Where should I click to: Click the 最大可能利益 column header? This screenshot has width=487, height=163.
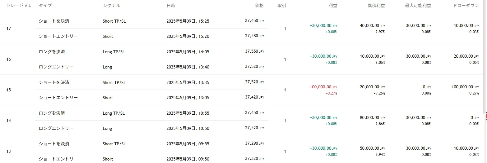click(x=418, y=6)
